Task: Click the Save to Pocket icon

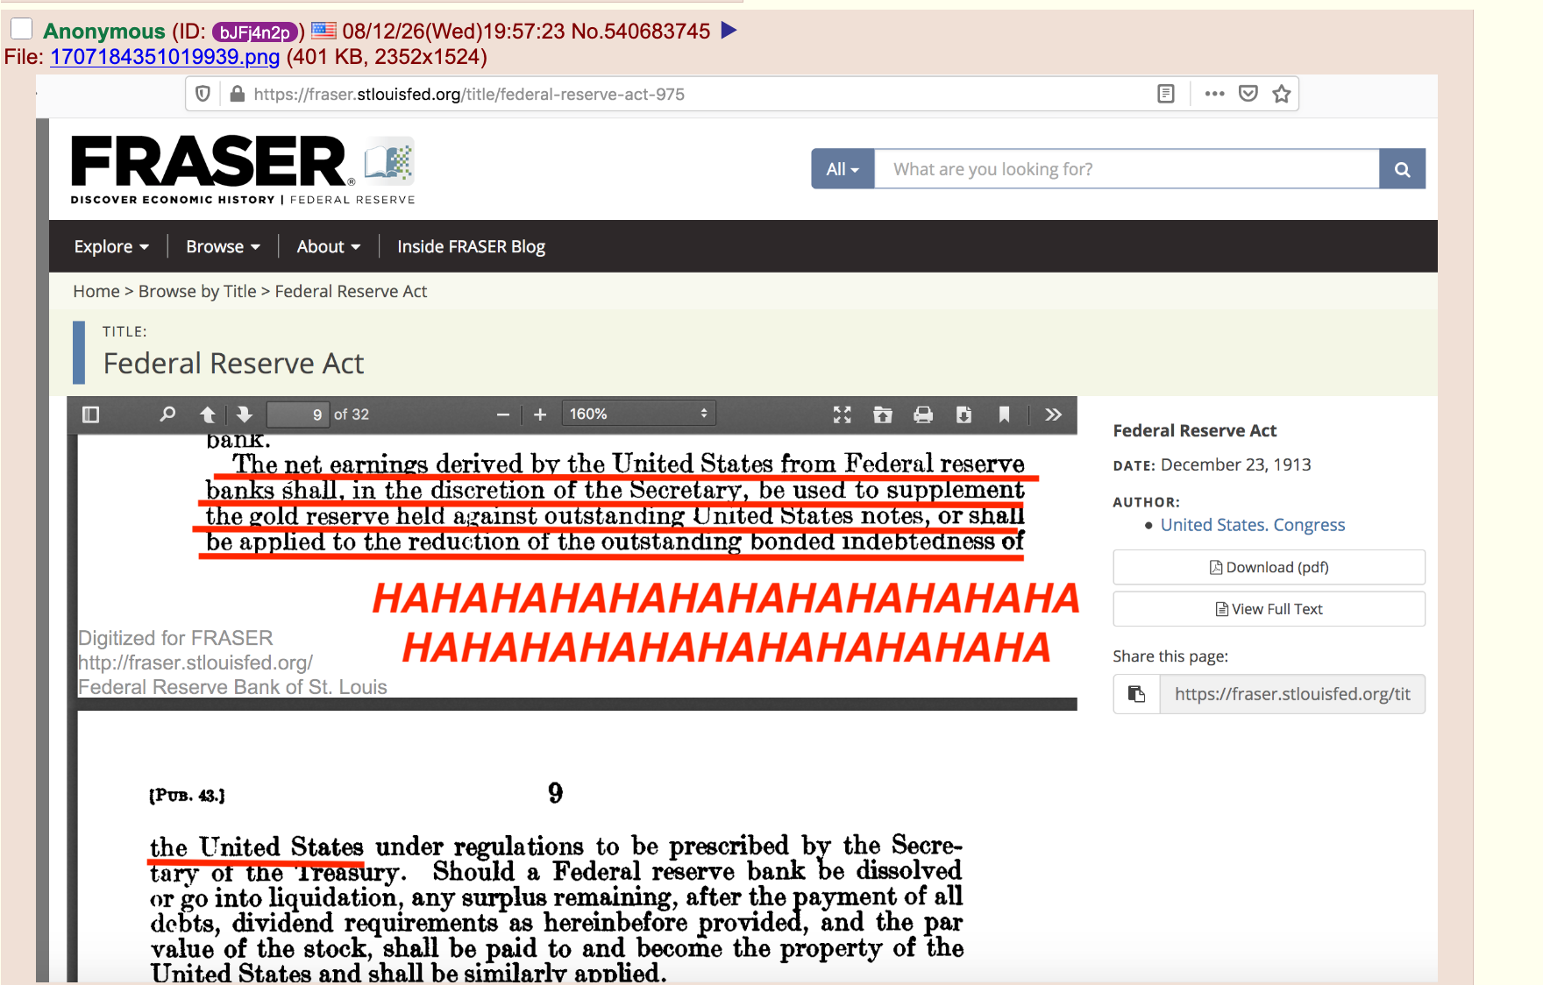Action: click(1248, 94)
